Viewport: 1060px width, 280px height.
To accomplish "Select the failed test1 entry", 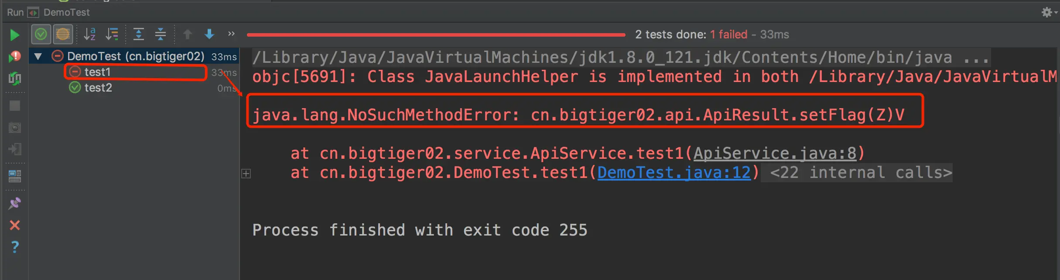I will click(97, 72).
